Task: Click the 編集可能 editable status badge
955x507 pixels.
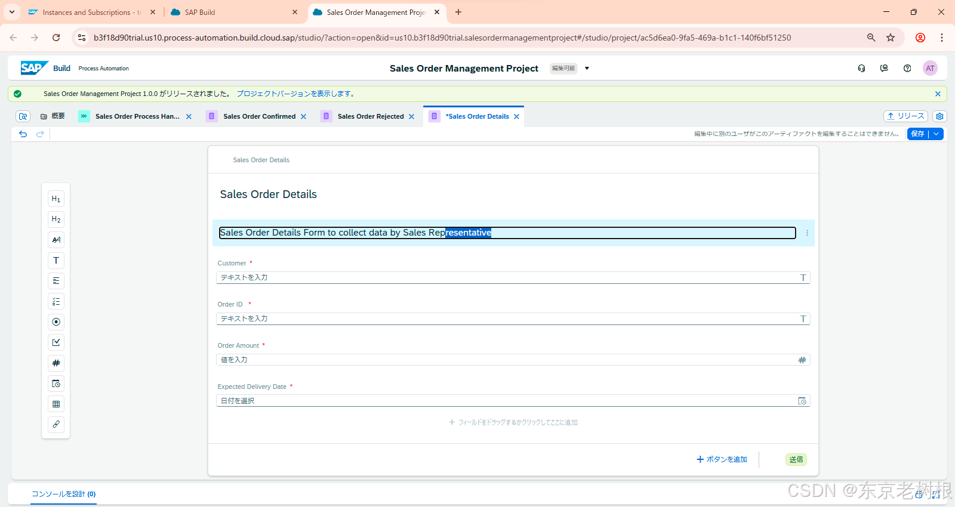Action: 563,68
